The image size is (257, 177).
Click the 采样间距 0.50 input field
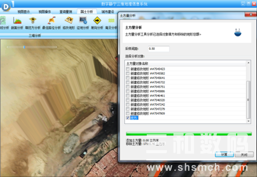(159, 49)
